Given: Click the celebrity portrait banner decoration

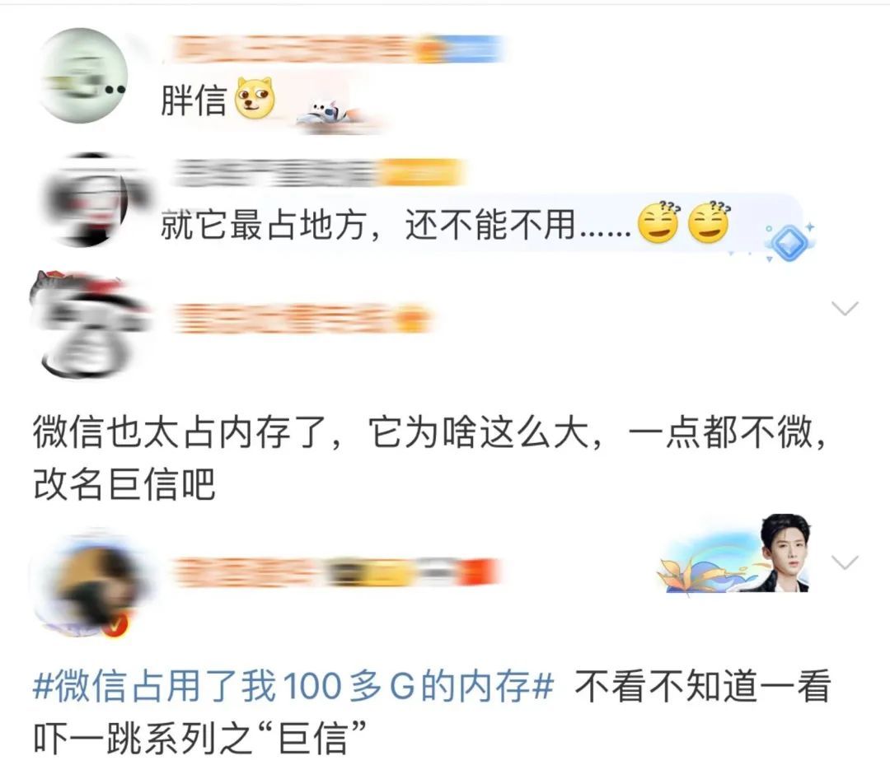Looking at the screenshot, I should click(737, 553).
